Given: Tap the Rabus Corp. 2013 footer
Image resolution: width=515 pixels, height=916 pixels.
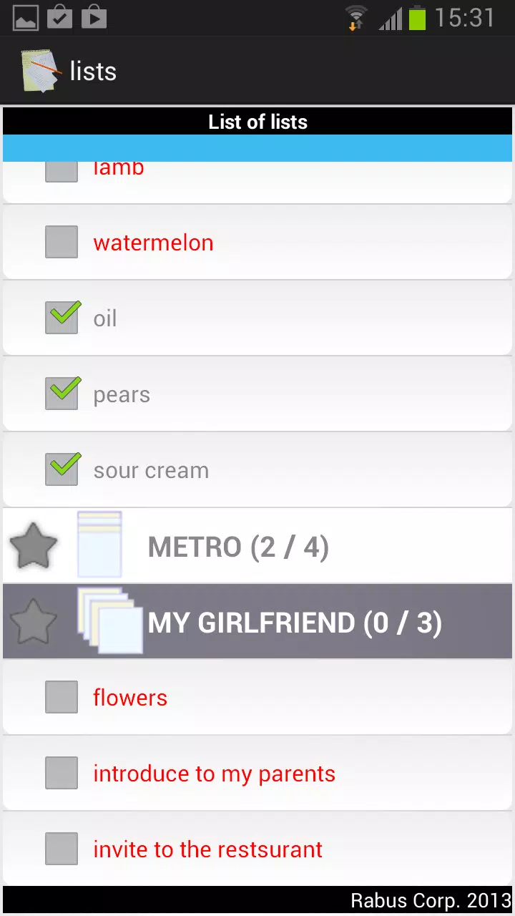Looking at the screenshot, I should (x=431, y=900).
